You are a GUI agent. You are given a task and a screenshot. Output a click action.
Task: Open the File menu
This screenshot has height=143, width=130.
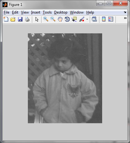pos(6,12)
